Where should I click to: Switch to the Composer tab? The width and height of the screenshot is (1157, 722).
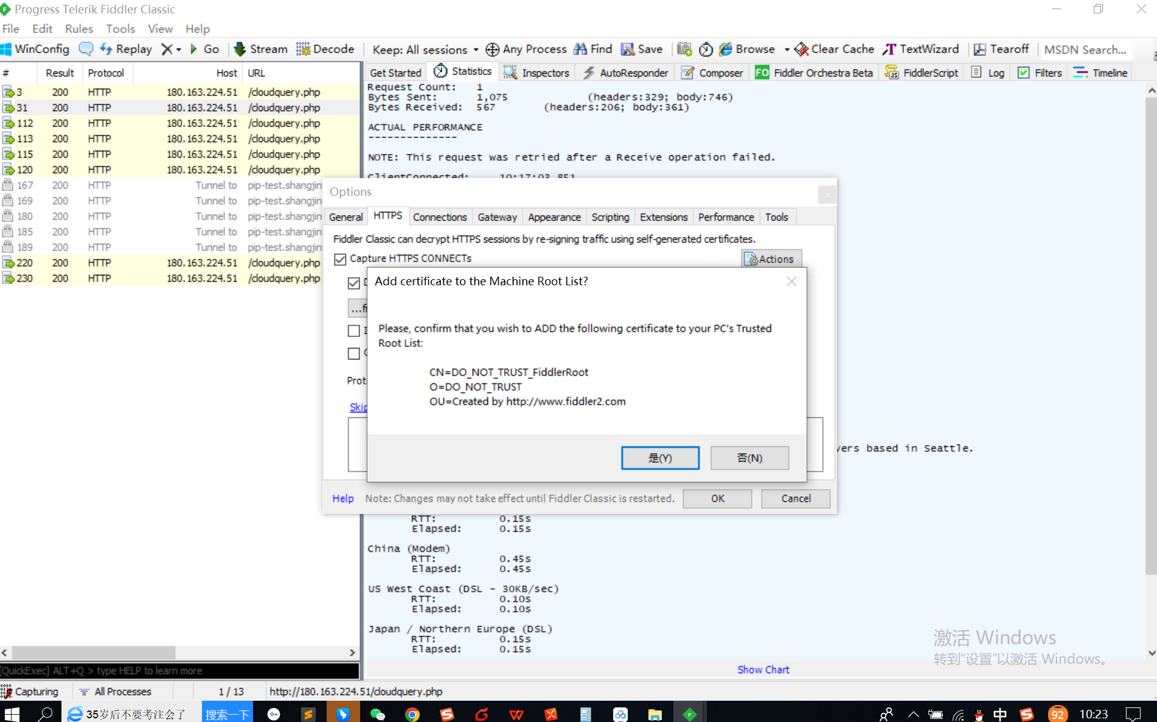(712, 73)
